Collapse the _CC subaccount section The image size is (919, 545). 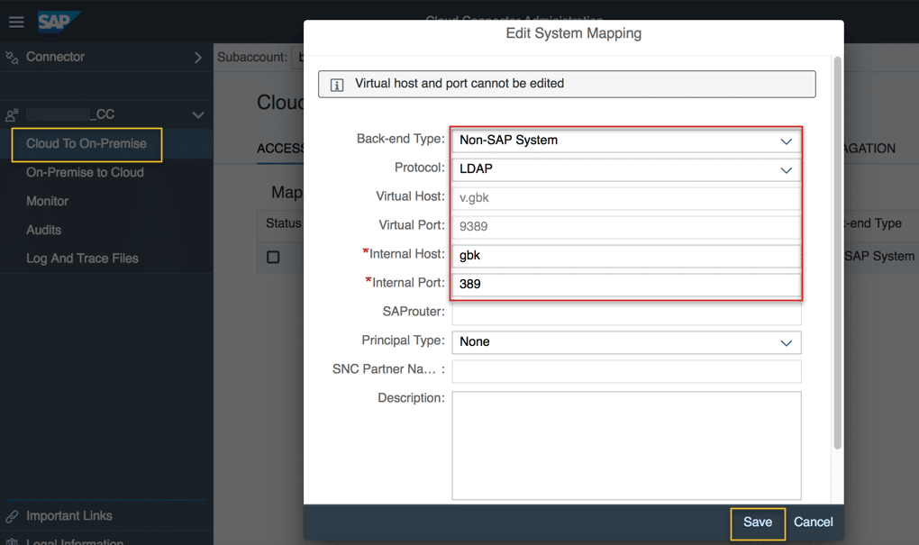click(x=198, y=115)
